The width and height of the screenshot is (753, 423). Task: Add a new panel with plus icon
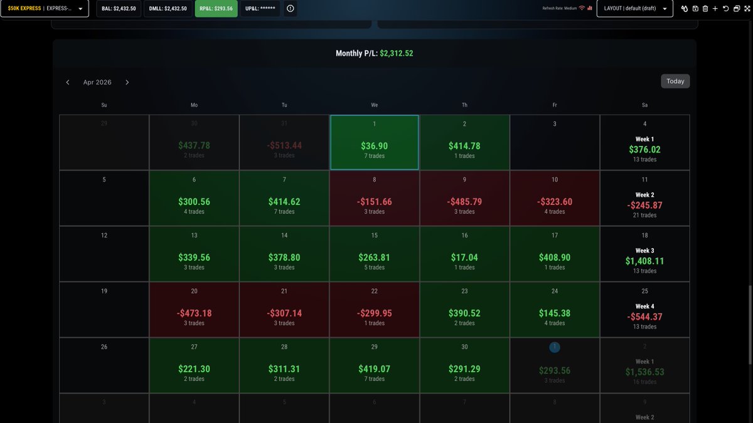pyautogui.click(x=715, y=9)
